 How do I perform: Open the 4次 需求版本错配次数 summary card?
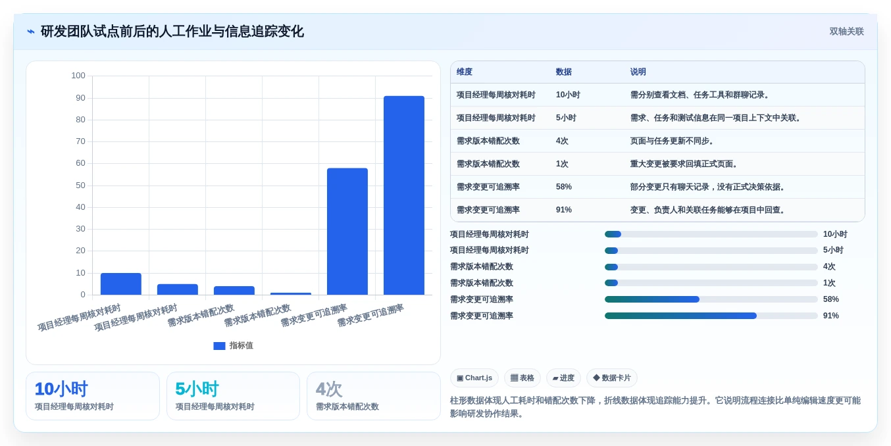[374, 396]
